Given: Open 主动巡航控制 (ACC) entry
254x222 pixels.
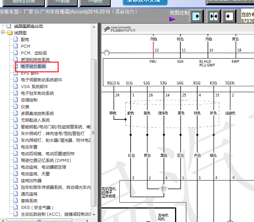Looking at the screenshot, I should point(56,214).
